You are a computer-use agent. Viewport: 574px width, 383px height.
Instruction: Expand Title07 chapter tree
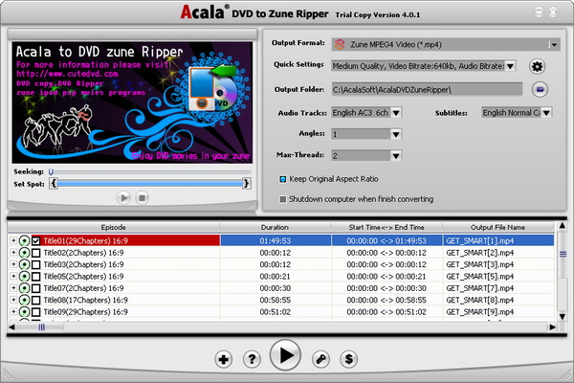tap(13, 288)
